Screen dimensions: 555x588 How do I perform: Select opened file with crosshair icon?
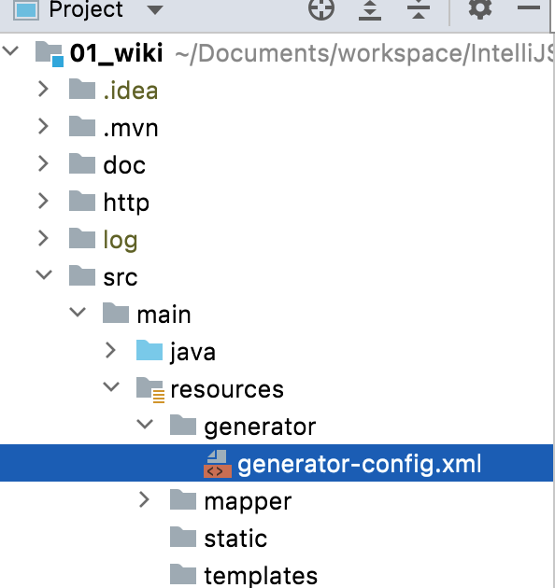[321, 9]
